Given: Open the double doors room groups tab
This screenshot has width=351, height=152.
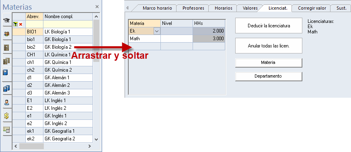Looking at the screenshot, I should pos(7,61).
